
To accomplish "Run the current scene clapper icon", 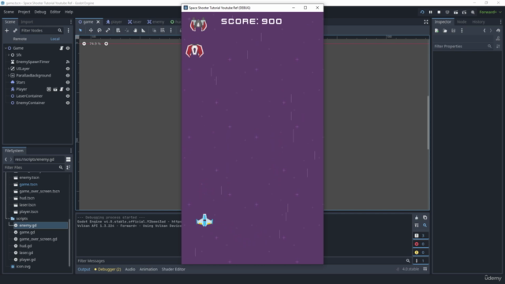I will (456, 13).
